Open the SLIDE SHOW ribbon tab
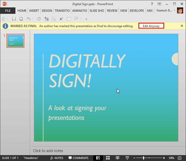Screen dimensions: 186x161 [x=97, y=11]
